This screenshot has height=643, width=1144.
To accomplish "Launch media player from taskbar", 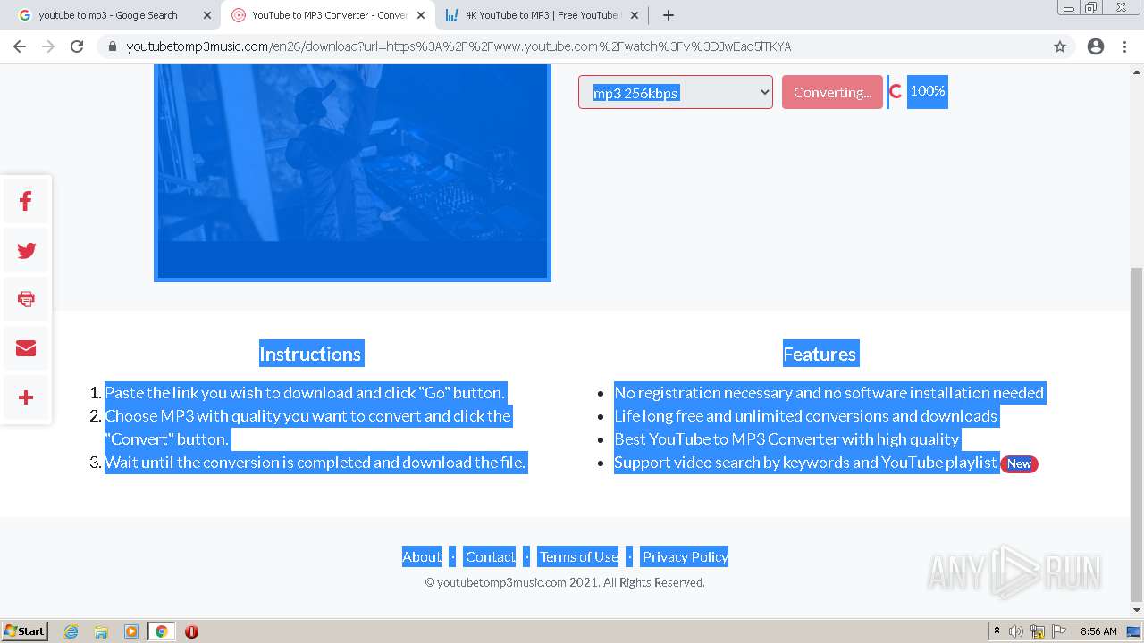I will tap(131, 631).
